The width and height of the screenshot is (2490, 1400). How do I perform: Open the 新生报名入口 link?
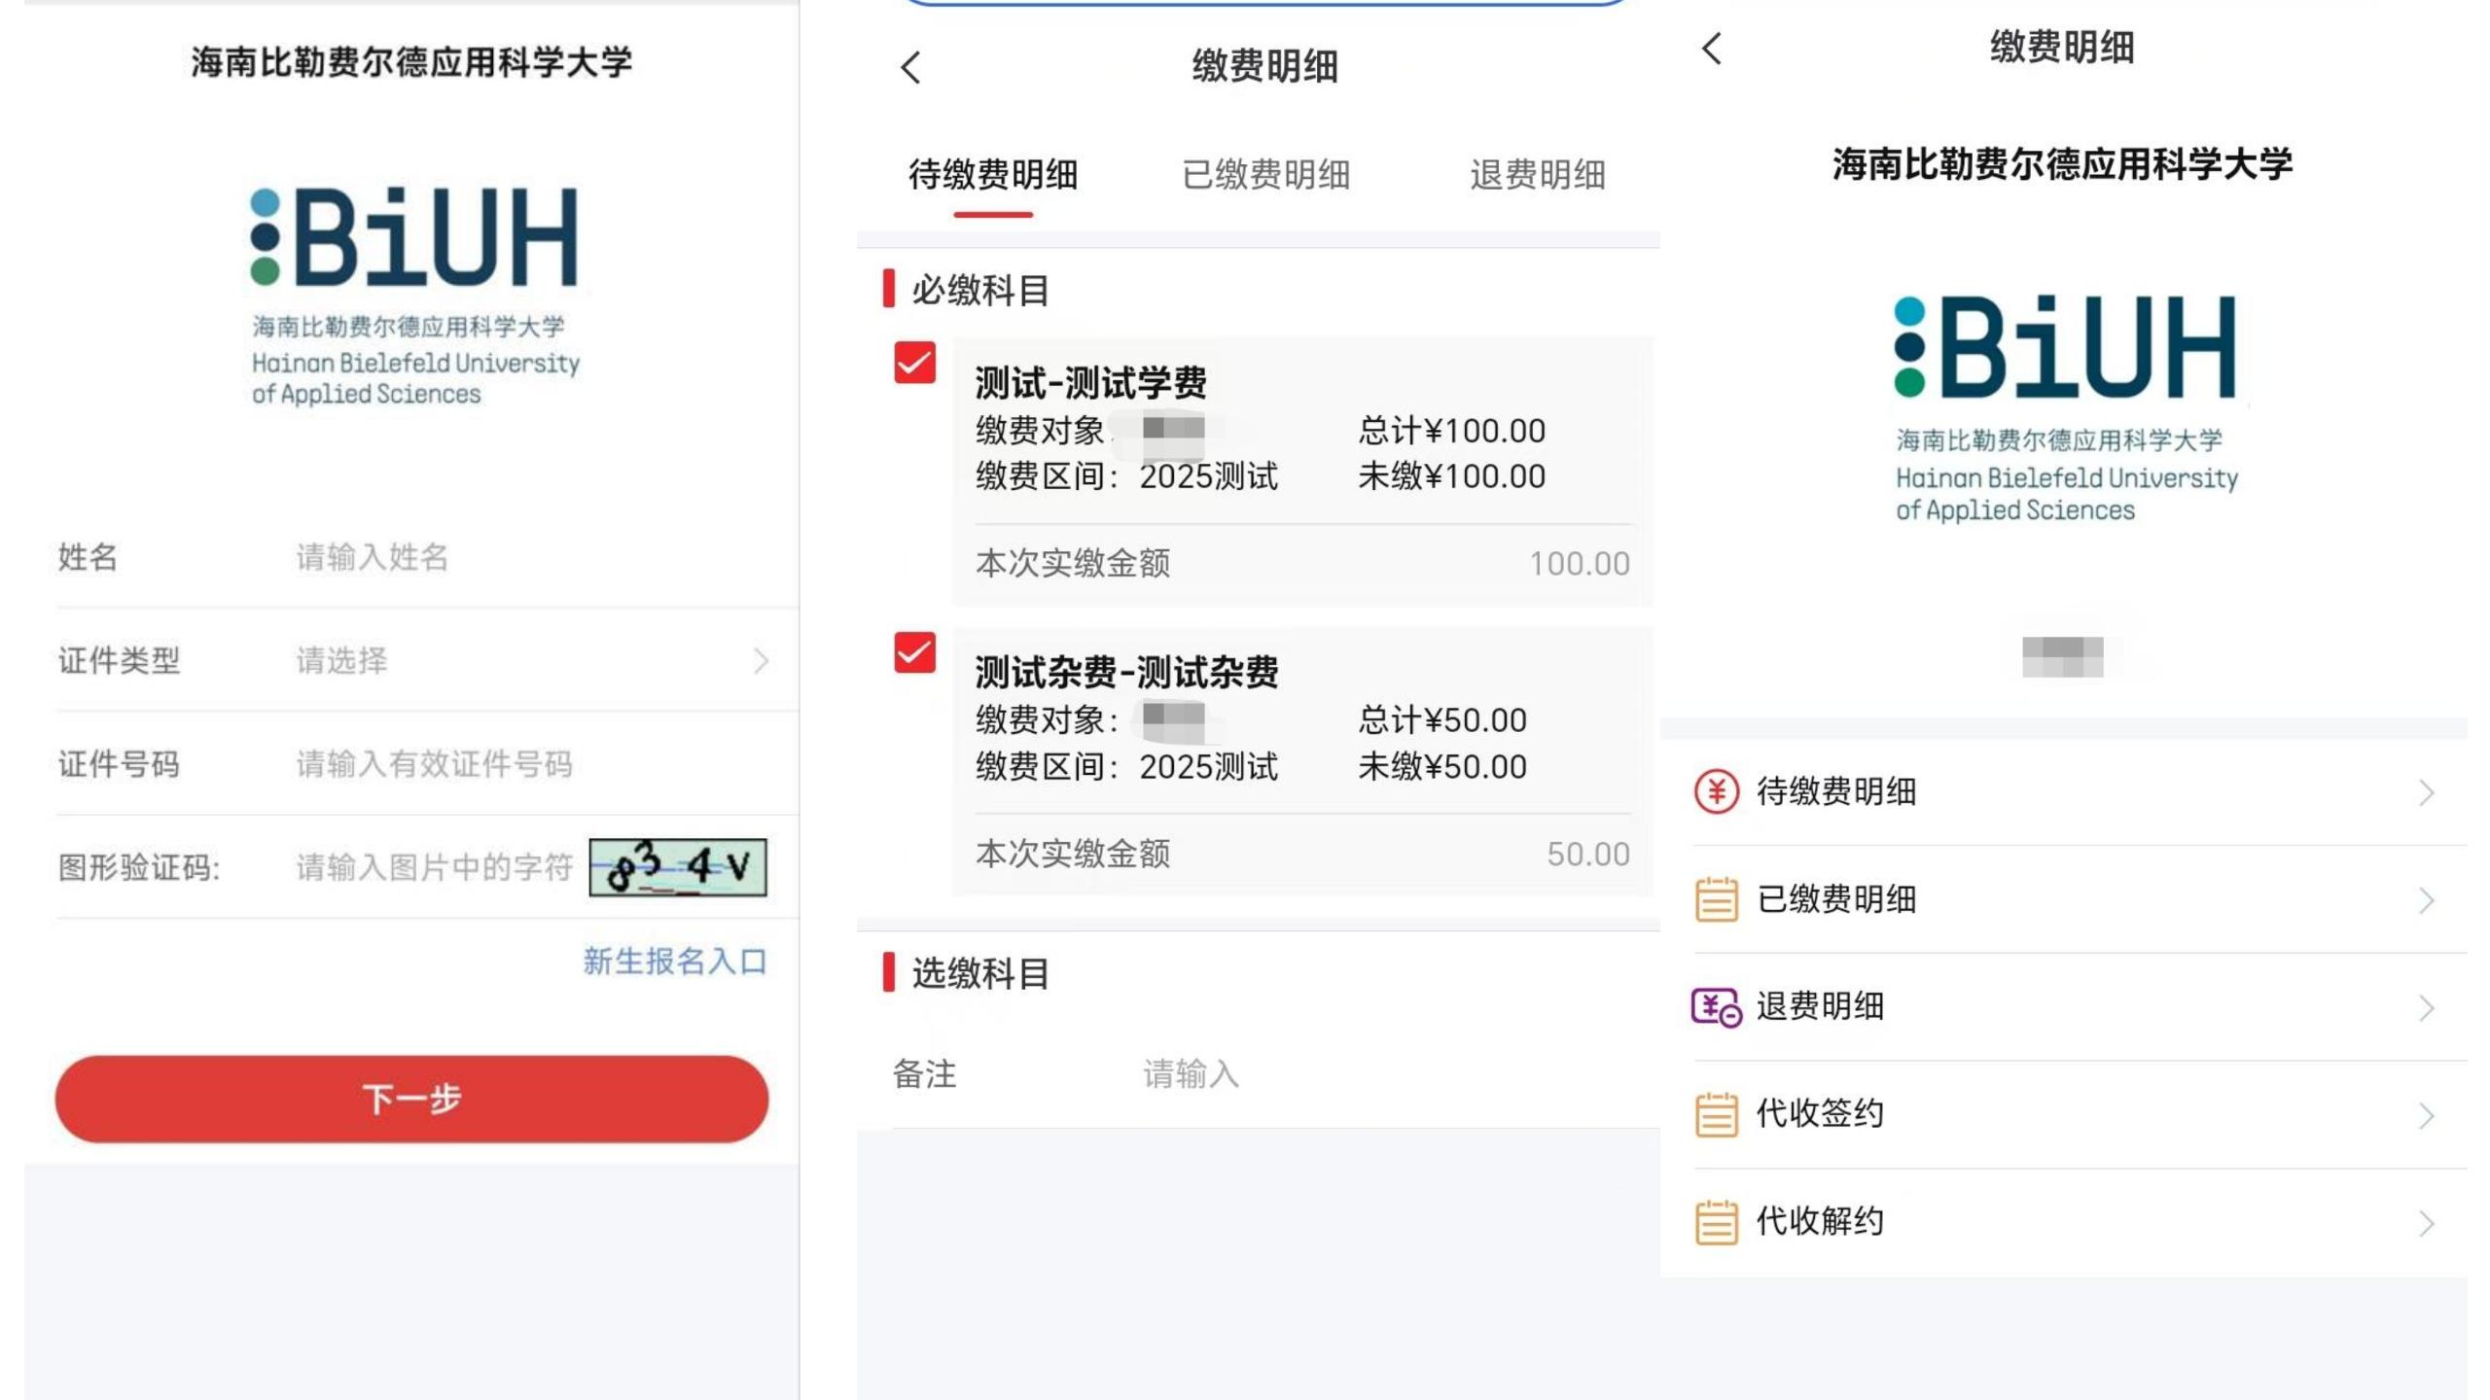pos(675,962)
